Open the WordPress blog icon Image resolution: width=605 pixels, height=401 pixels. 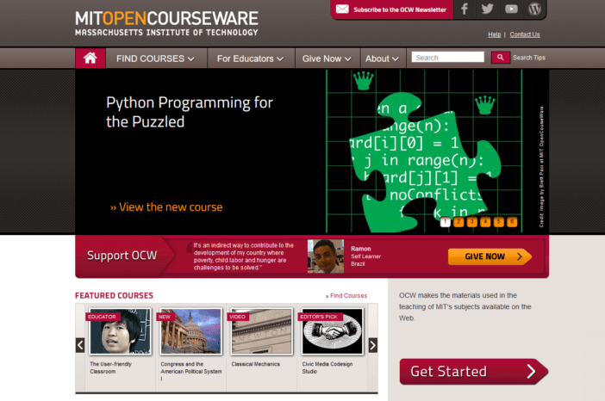(x=534, y=9)
